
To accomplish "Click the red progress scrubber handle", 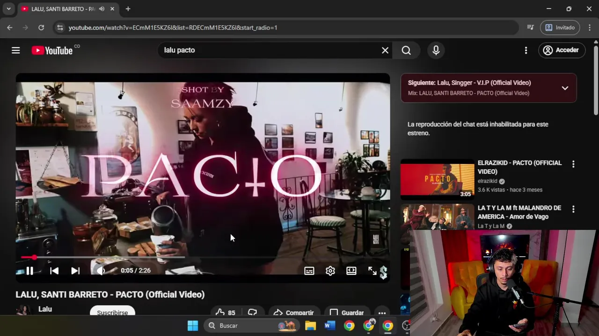I will (x=34, y=257).
